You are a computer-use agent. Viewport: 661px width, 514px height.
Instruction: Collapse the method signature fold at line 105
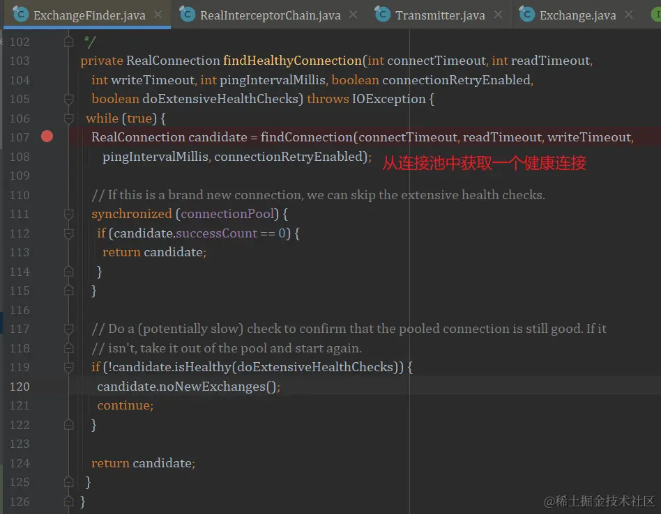pyautogui.click(x=68, y=99)
